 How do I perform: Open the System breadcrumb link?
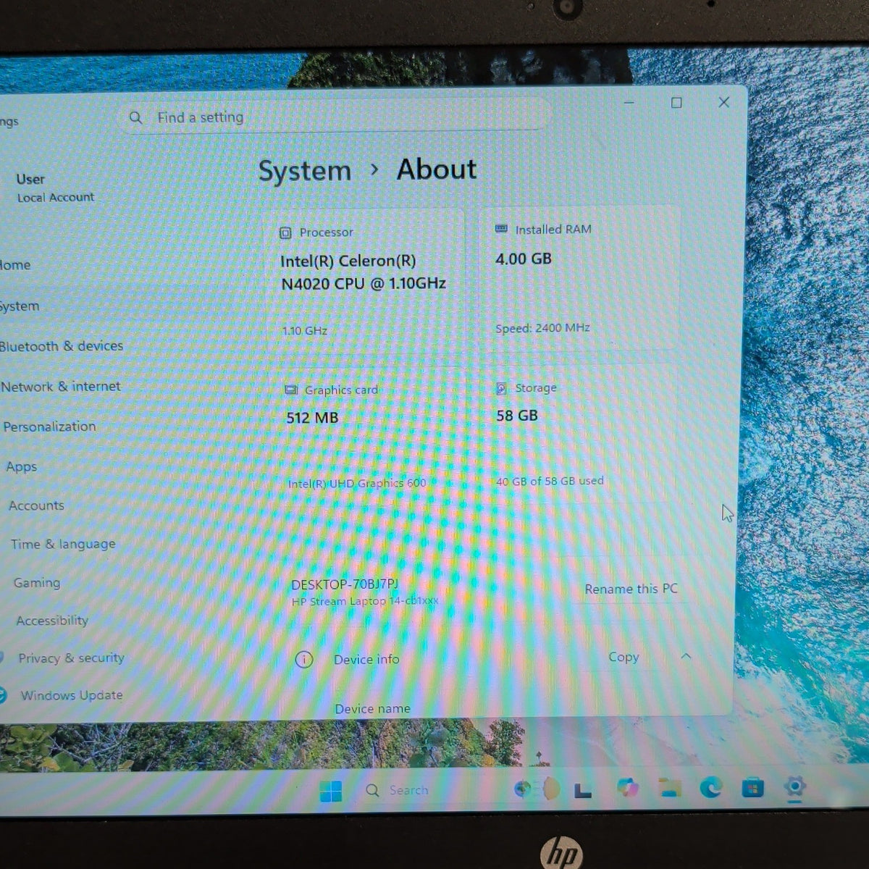[305, 171]
